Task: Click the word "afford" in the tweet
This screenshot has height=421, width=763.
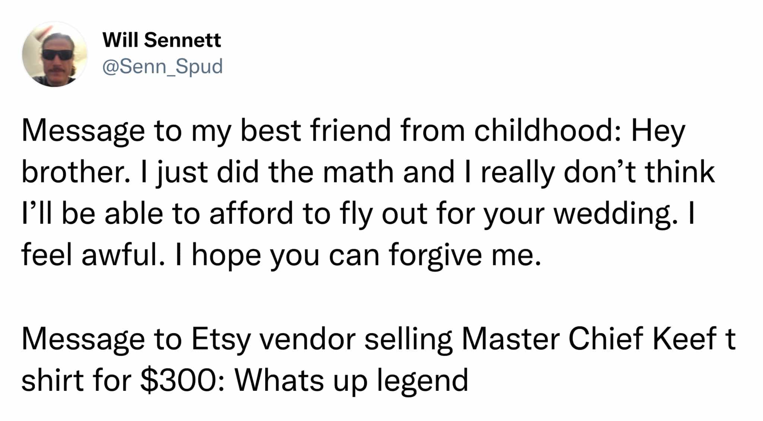Action: click(x=251, y=214)
